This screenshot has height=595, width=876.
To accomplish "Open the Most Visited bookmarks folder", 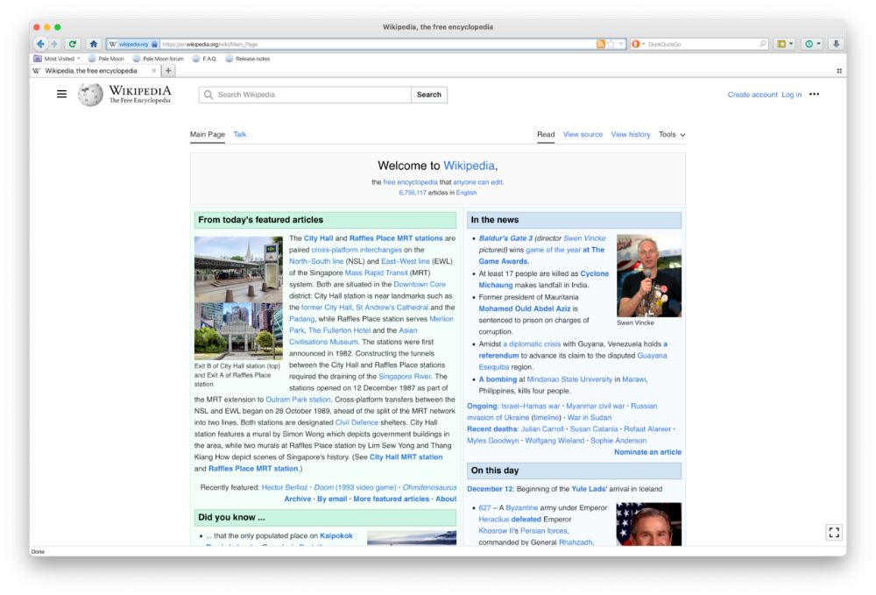I will (x=56, y=59).
